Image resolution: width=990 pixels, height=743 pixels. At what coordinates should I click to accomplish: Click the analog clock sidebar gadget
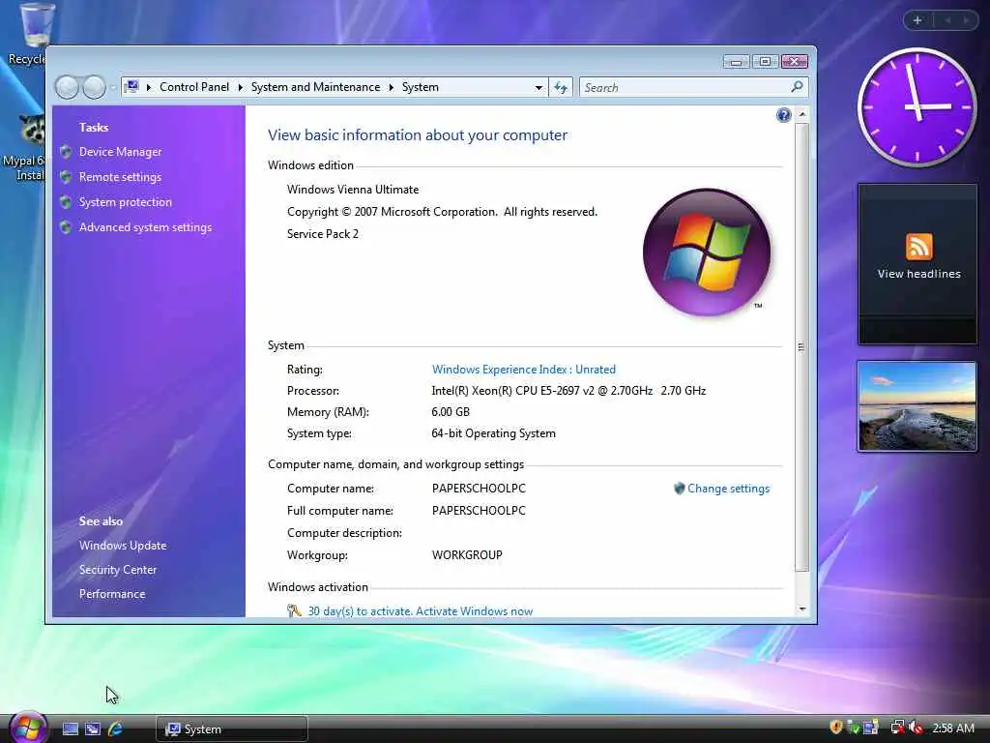click(x=917, y=107)
